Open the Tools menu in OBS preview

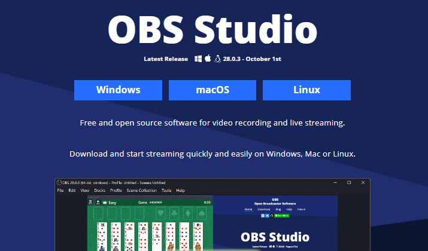point(166,191)
